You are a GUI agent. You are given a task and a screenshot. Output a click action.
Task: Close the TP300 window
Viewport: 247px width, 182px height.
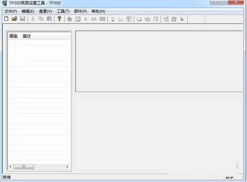(x=236, y=2)
